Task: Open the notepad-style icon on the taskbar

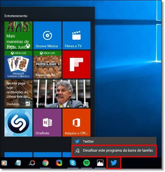Action: click(x=18, y=163)
